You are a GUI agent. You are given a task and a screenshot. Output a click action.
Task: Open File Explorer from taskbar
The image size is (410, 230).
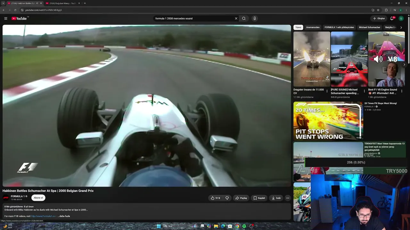tap(216, 226)
